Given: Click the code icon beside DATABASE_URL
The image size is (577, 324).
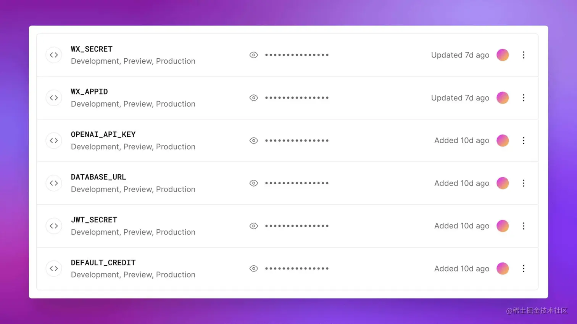Looking at the screenshot, I should click(x=54, y=183).
